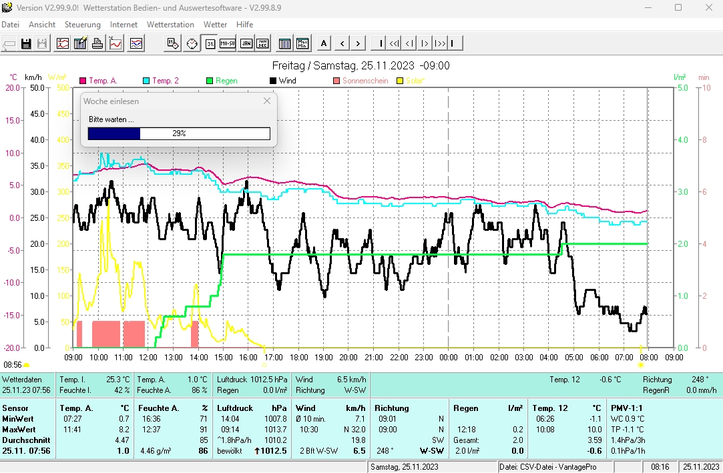The image size is (723, 473).
Task: Open the Datei menu
Action: (11, 25)
